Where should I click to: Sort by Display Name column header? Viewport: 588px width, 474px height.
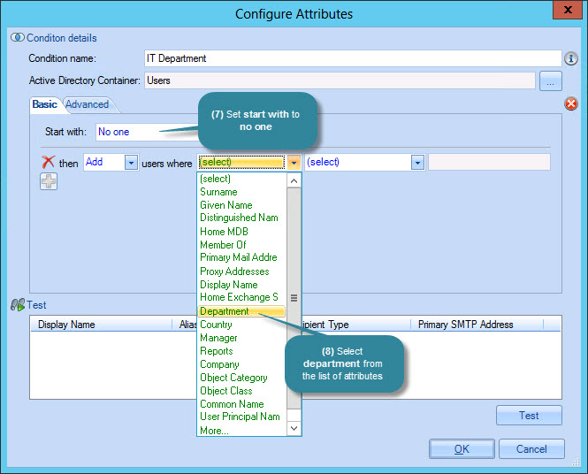(x=102, y=325)
